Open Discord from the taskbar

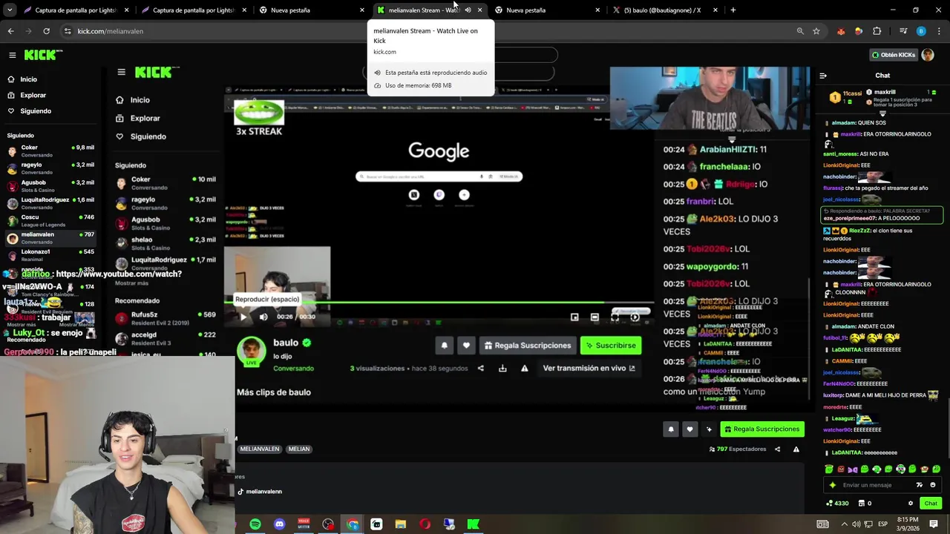point(279,524)
